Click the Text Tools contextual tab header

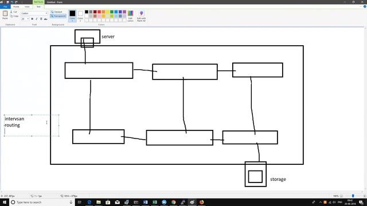click(x=38, y=2)
